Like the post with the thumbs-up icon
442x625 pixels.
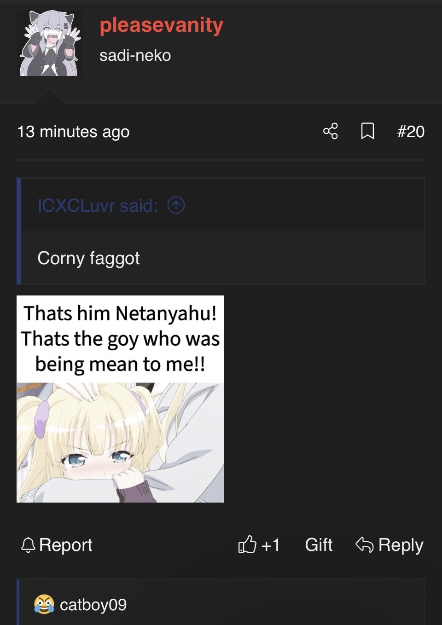pyautogui.click(x=247, y=544)
